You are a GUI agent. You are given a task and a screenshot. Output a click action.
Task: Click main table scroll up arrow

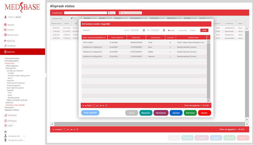point(247,29)
